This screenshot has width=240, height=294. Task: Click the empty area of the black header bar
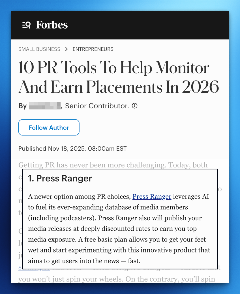pyautogui.click(x=147, y=25)
